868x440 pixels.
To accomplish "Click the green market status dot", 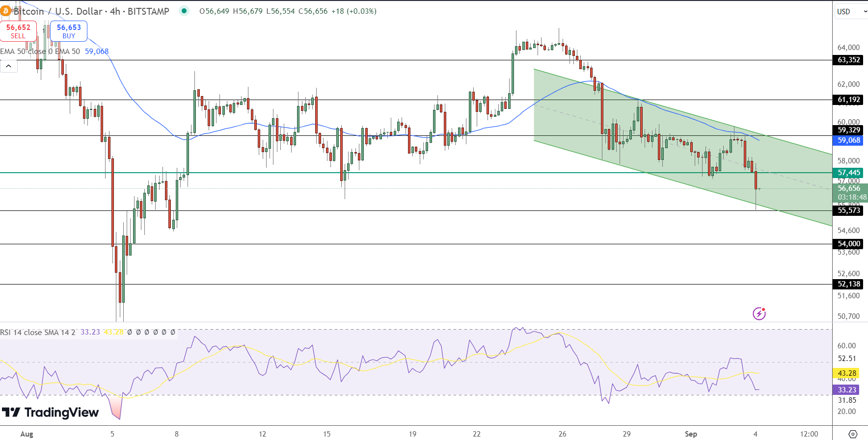I will pyautogui.click(x=184, y=11).
